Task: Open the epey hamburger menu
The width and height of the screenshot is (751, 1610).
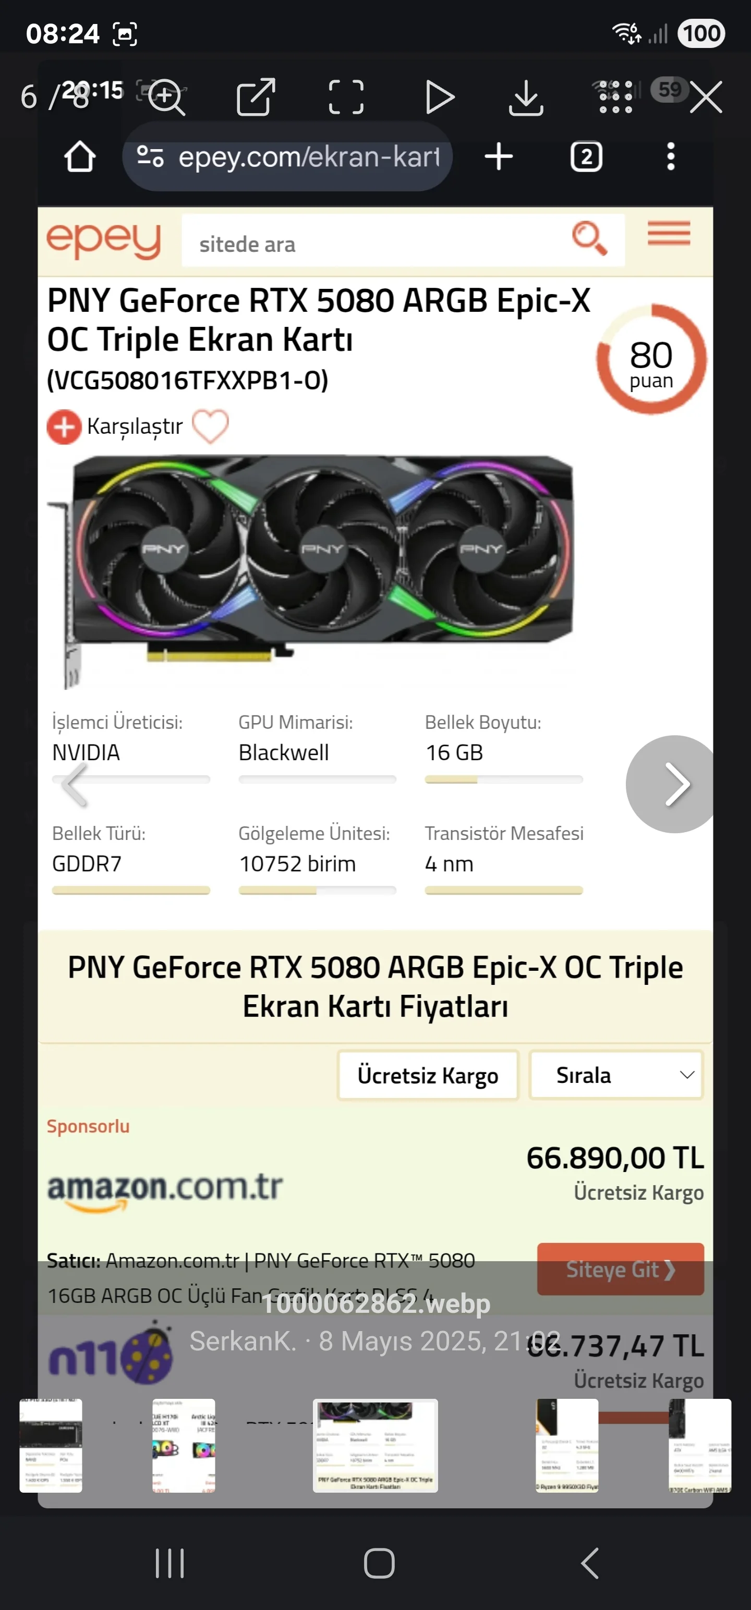Action: point(669,234)
